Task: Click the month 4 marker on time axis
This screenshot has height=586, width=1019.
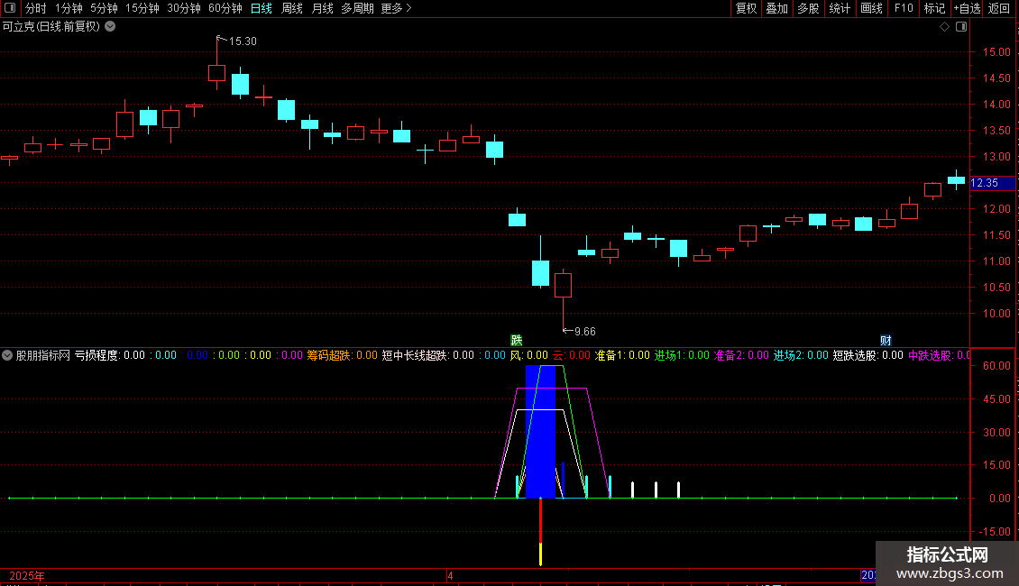Action: pyautogui.click(x=450, y=576)
